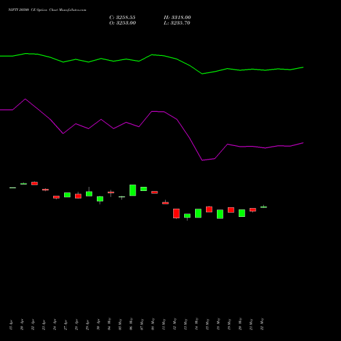
Task: Select the last candle for 22 May
Action: tap(264, 207)
